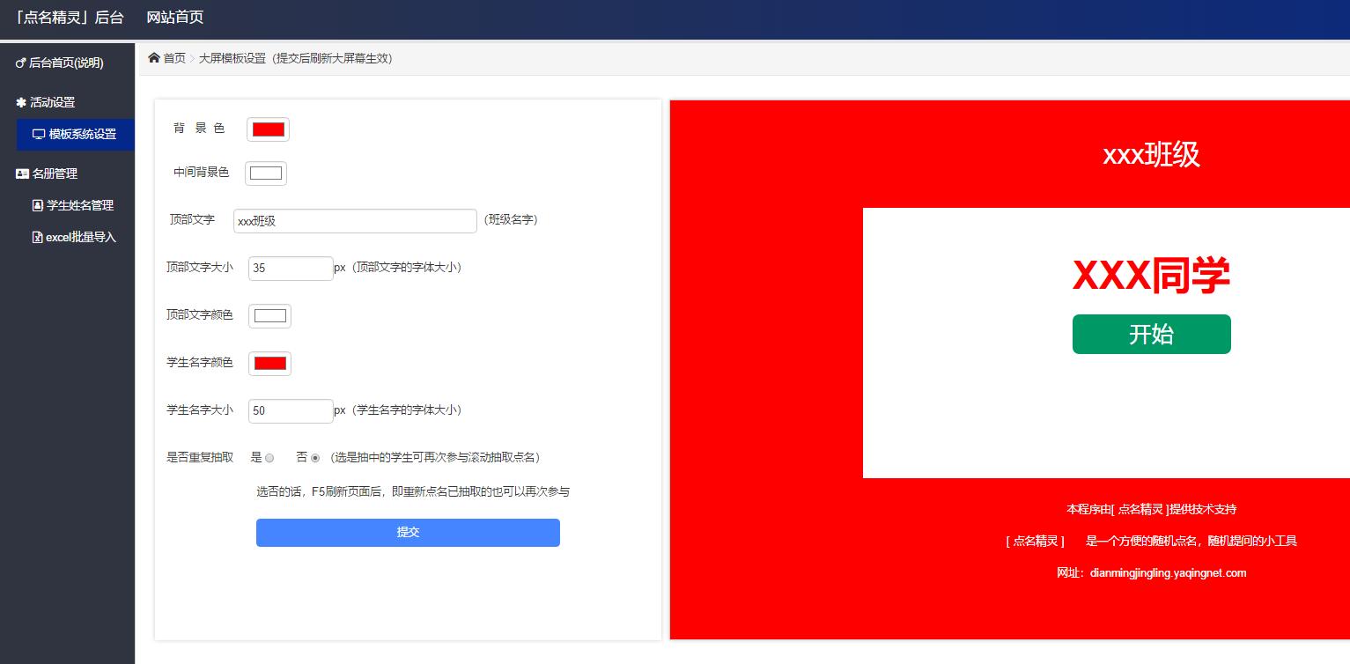Click the file icon beside excel批量导入
The height and width of the screenshot is (664, 1350).
tap(37, 237)
